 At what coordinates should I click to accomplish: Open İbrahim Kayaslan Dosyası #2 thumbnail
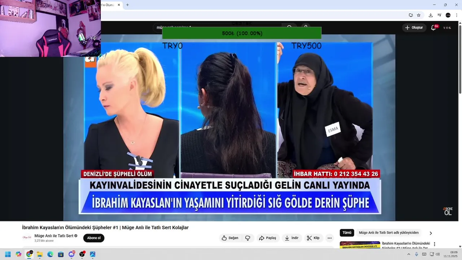(x=360, y=245)
